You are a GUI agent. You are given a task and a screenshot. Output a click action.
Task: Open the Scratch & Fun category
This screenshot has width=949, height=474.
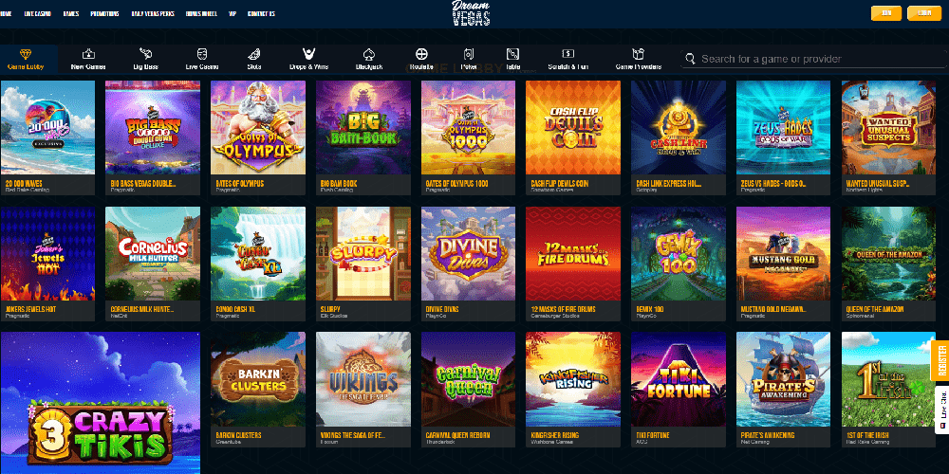568,59
